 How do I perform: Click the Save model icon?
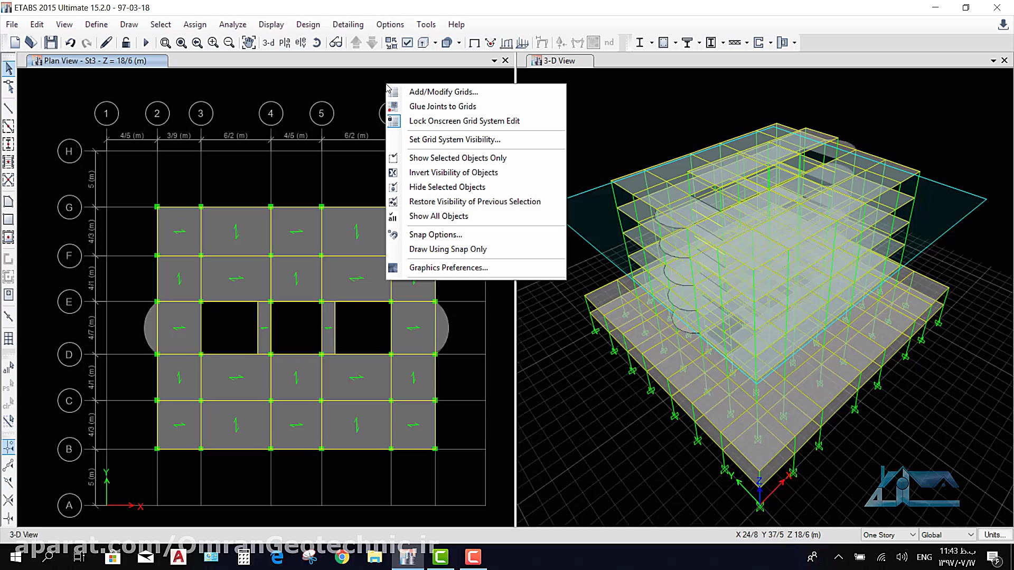point(51,43)
